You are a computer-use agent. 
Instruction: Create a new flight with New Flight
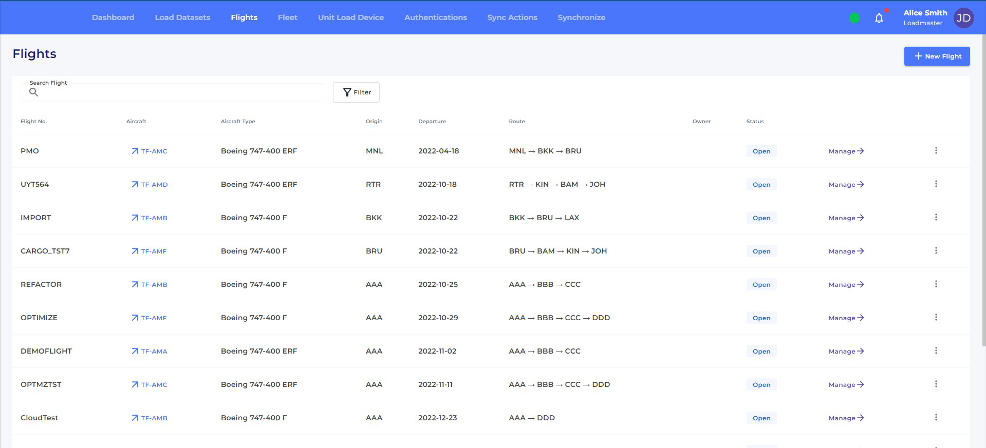tap(937, 56)
